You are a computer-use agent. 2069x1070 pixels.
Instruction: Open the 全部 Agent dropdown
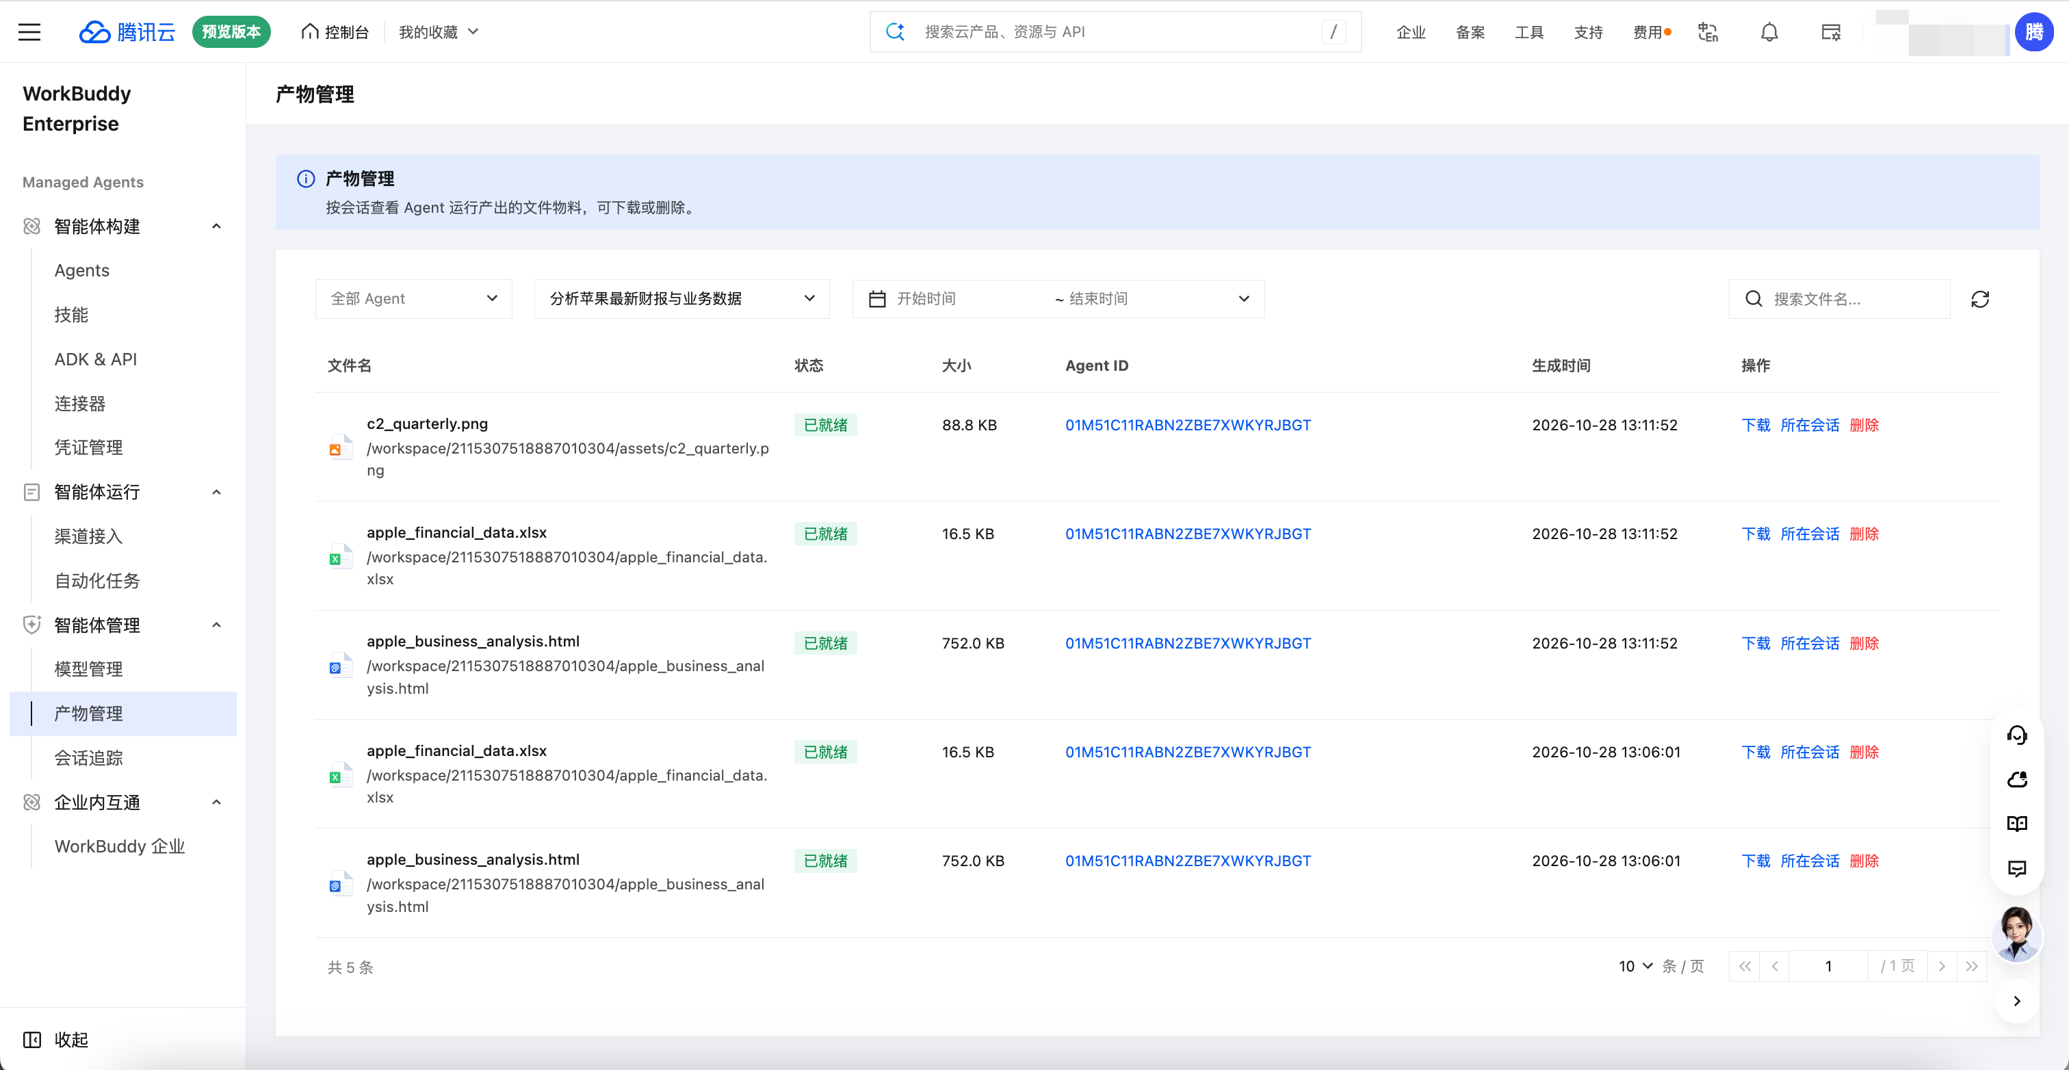click(x=414, y=299)
